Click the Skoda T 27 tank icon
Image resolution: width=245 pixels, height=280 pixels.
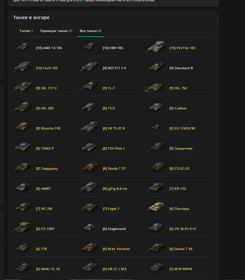coord(89,167)
